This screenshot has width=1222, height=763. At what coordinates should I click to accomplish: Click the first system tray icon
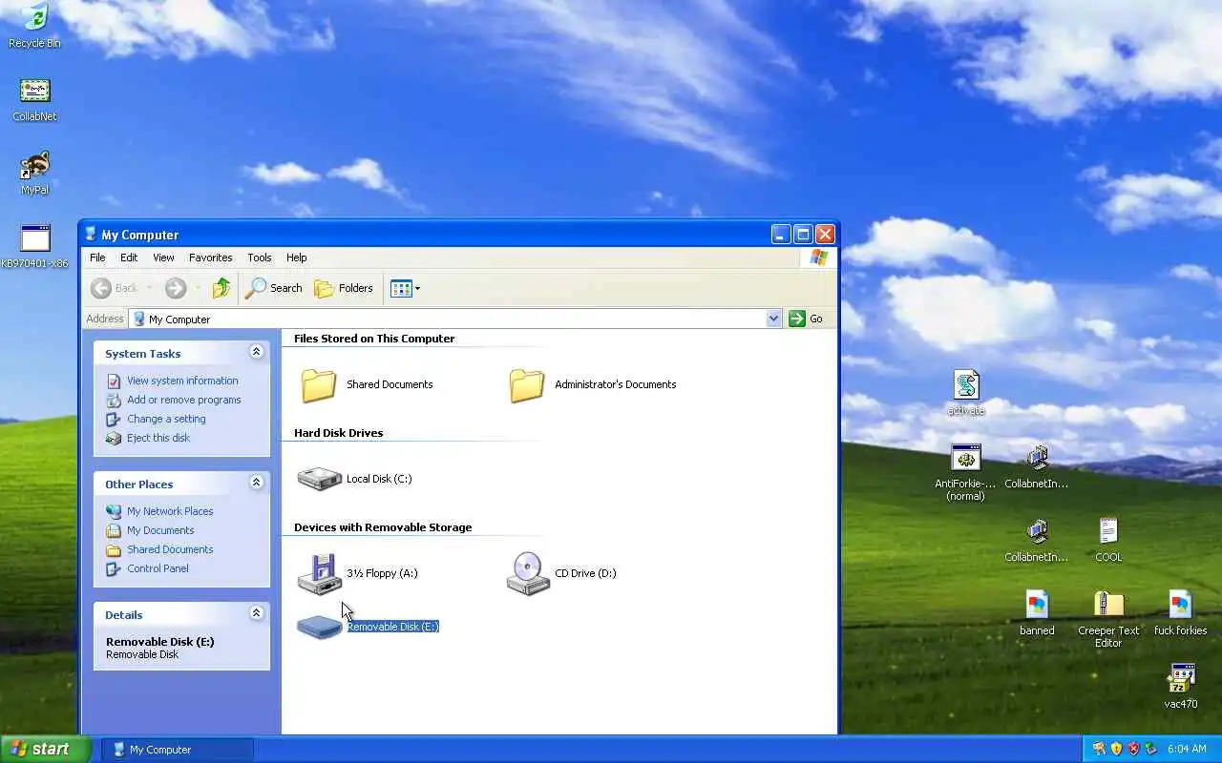(x=1099, y=749)
